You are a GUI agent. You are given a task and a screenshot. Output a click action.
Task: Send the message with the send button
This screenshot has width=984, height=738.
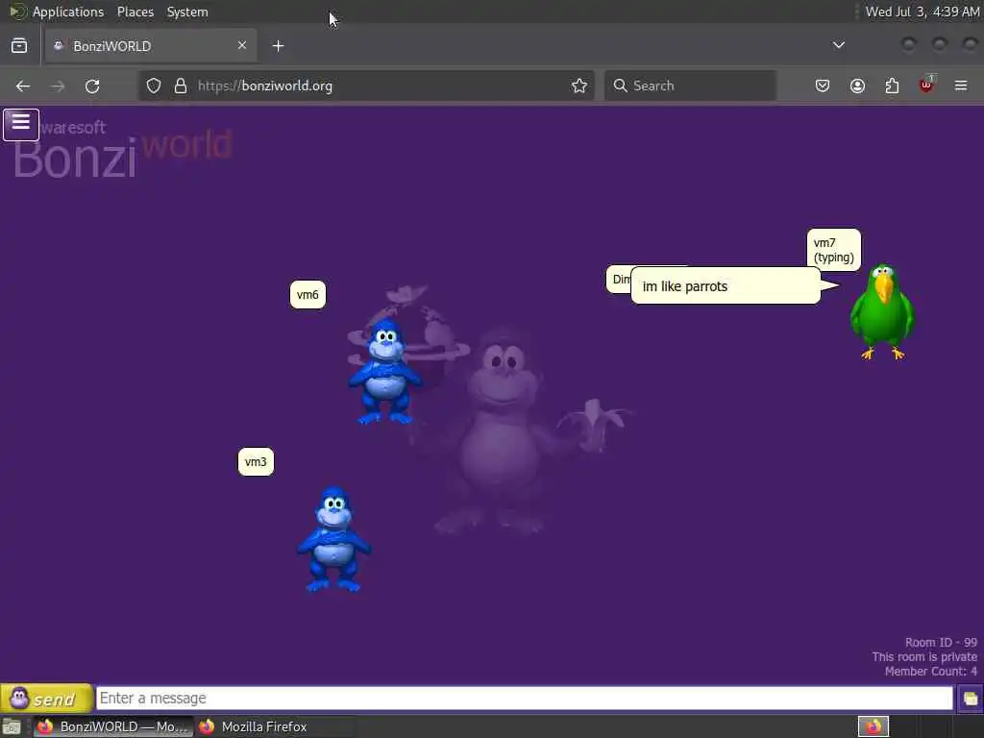tap(46, 698)
